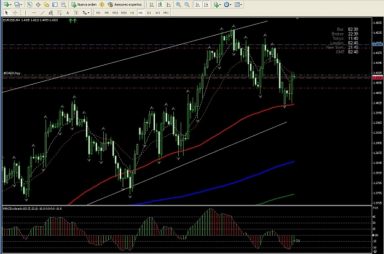Click the GMT time entry
The image size is (384, 254).
coord(347,52)
